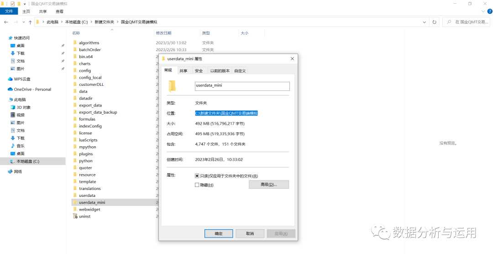Click the refresh icon beside address bar
Screen dimensions: 493x254
[434, 22]
